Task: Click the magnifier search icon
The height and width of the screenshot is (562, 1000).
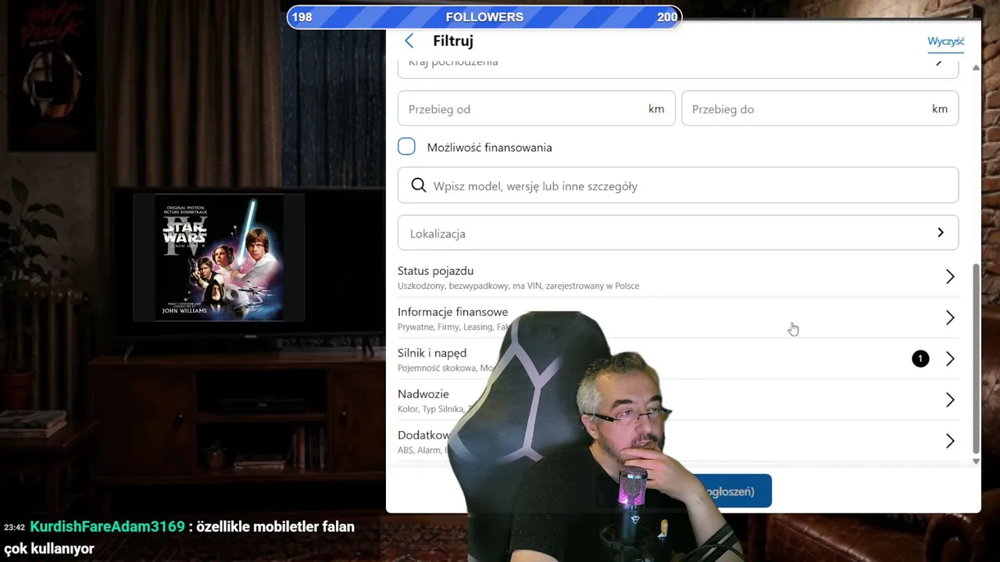Action: point(419,185)
